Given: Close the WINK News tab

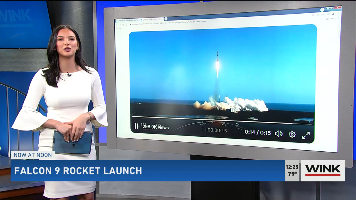Looking at the screenshot, I should 137,20.
